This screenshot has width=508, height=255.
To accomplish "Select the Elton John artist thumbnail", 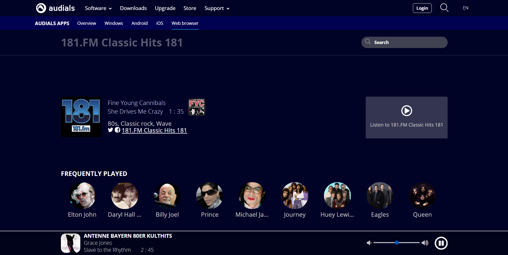I will (82, 196).
